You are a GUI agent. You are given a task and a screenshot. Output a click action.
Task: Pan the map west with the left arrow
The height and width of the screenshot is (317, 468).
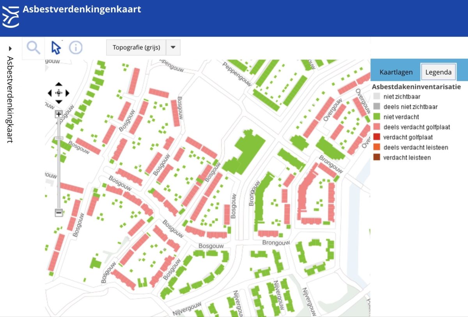click(50, 93)
